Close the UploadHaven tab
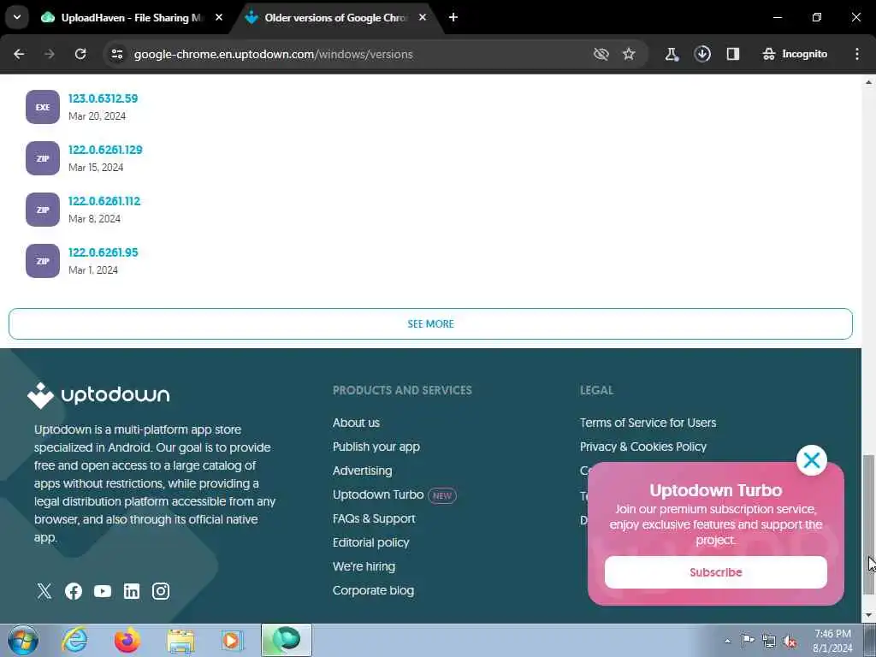 coord(219,18)
